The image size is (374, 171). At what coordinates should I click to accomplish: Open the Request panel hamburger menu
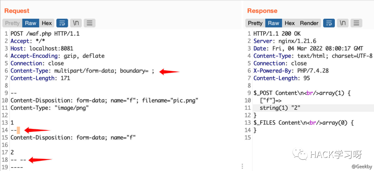89,23
